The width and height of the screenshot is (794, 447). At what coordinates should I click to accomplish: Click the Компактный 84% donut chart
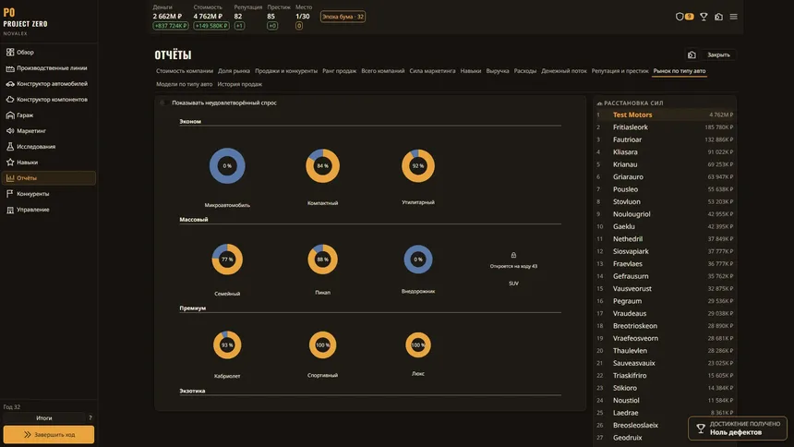[x=322, y=165]
